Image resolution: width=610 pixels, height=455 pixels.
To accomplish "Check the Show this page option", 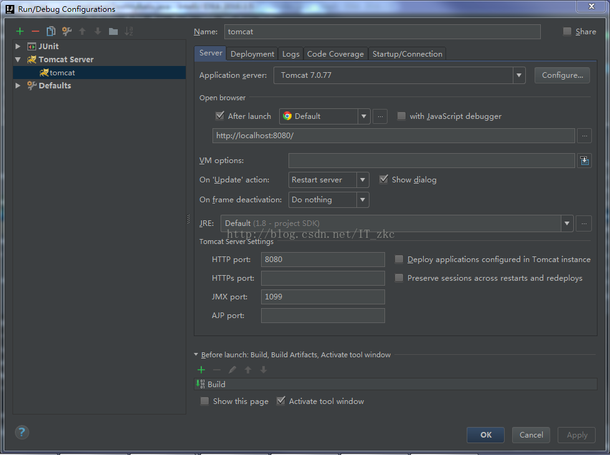I will 204,401.
